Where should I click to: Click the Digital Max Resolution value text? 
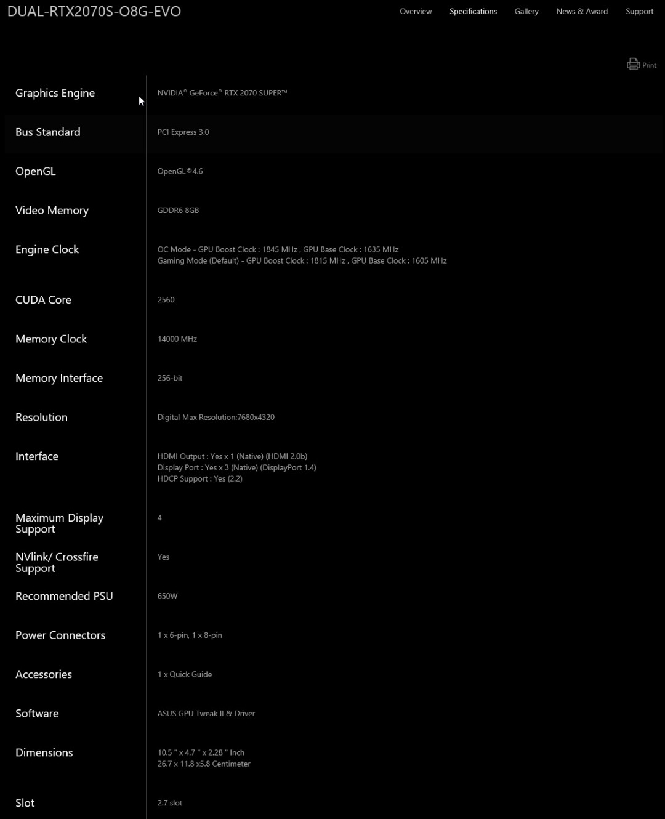click(216, 417)
